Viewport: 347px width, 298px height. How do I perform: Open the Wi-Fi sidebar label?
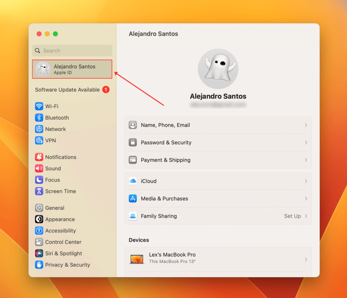coord(52,106)
